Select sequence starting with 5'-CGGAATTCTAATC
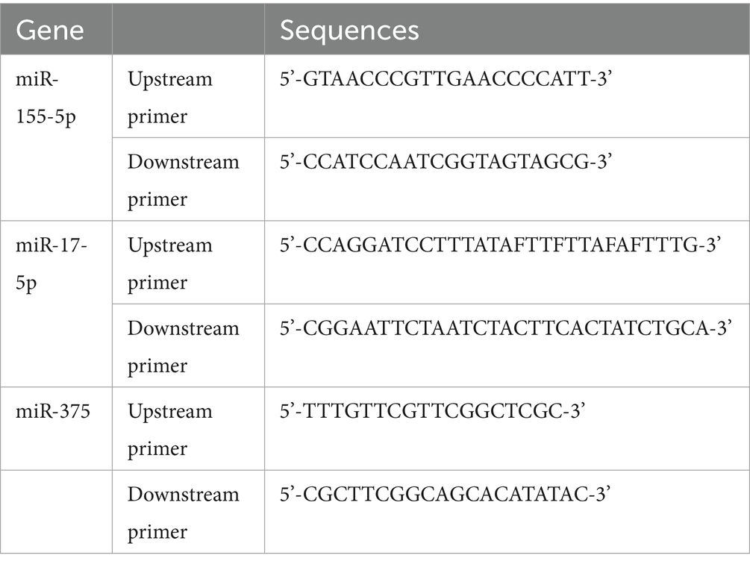Image resolution: width=750 pixels, height=567 pixels. click(x=505, y=328)
